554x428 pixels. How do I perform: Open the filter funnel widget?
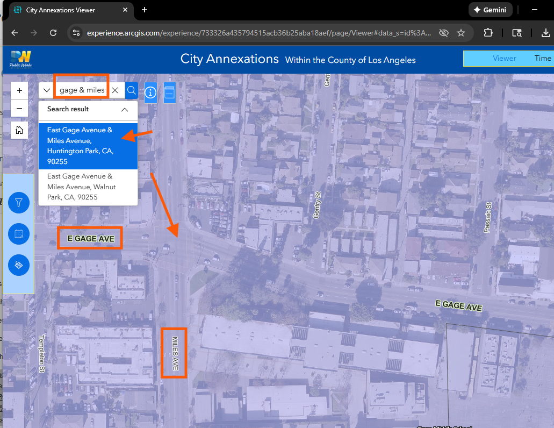19,203
